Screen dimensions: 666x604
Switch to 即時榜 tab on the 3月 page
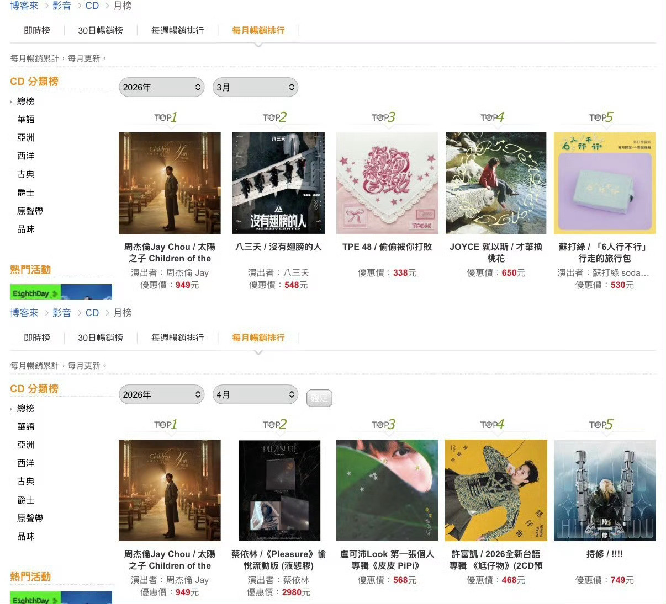point(37,30)
